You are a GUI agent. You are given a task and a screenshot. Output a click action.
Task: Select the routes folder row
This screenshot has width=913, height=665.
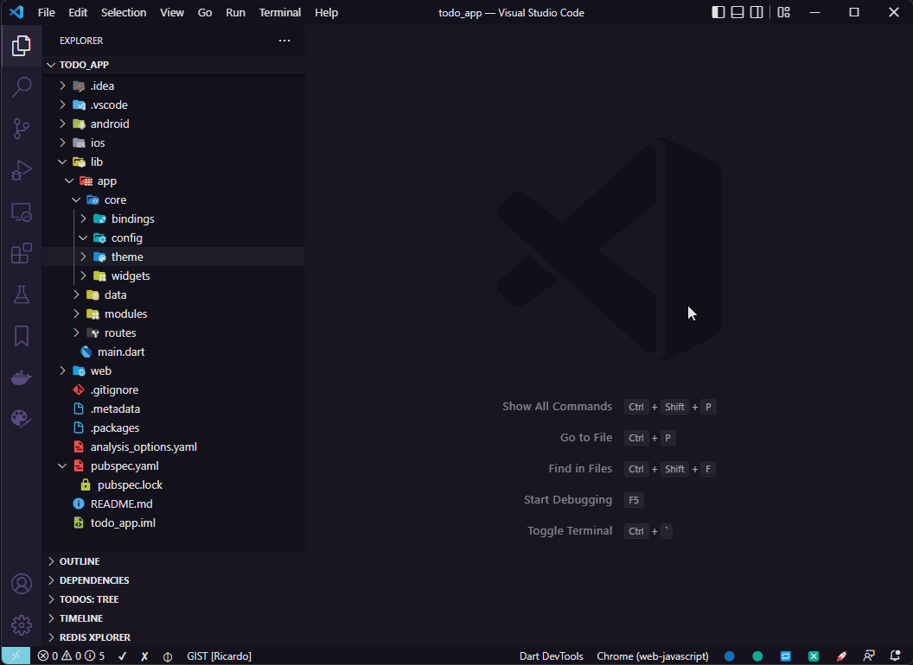174,332
